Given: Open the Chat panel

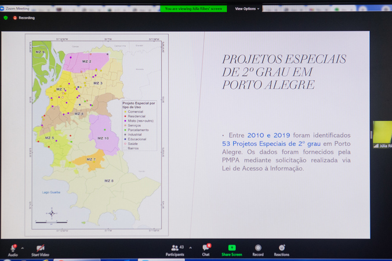Looking at the screenshot, I should (206, 250).
